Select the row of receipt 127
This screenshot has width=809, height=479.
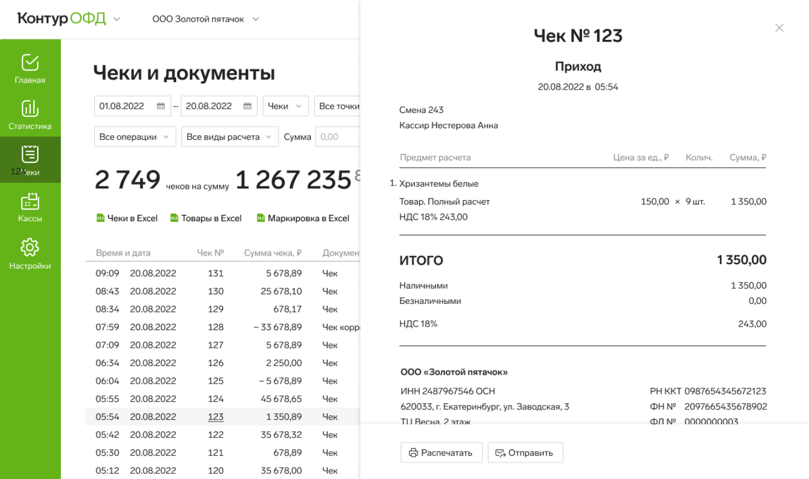(223, 345)
